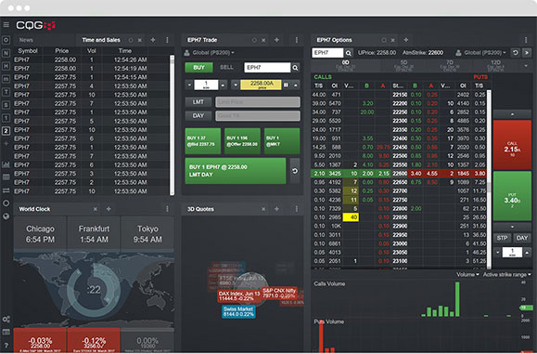Toggle STP order type in Options panel
537x354 pixels.
point(502,238)
